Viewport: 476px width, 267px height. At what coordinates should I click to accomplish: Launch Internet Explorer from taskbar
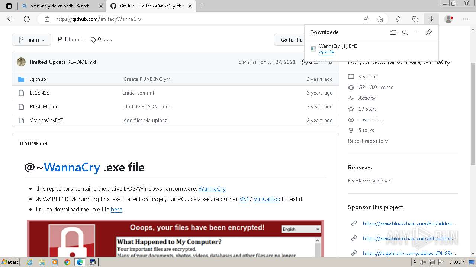29,262
